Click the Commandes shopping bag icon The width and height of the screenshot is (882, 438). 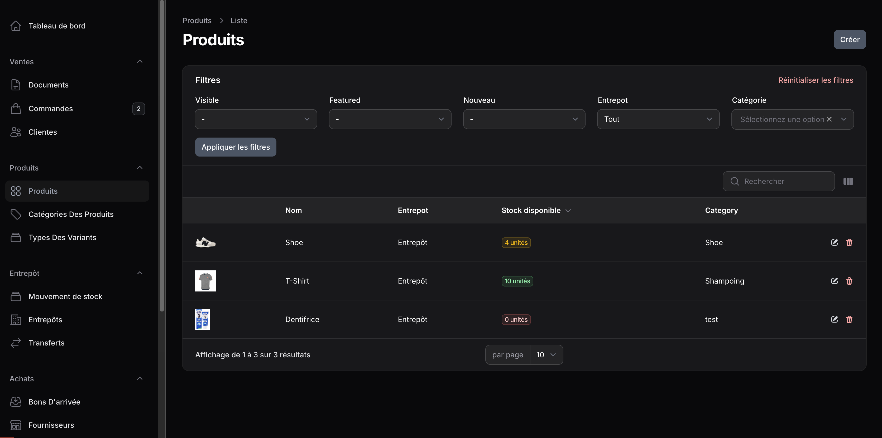click(x=16, y=109)
